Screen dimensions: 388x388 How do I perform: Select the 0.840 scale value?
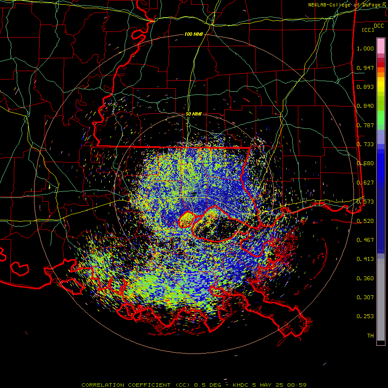click(365, 106)
